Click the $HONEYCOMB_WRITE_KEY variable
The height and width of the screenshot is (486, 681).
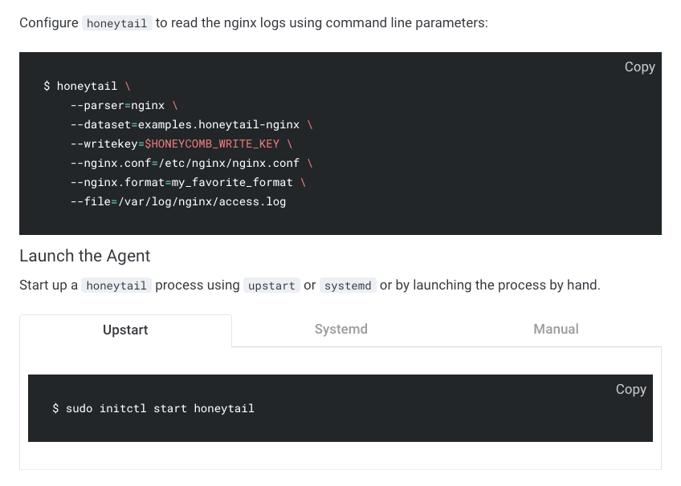[212, 144]
